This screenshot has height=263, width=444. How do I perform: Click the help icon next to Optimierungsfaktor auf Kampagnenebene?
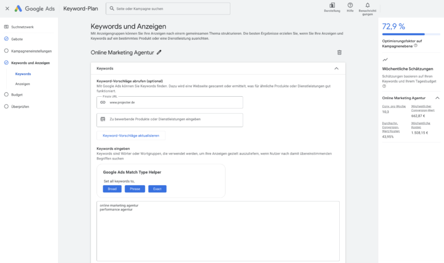415,45
